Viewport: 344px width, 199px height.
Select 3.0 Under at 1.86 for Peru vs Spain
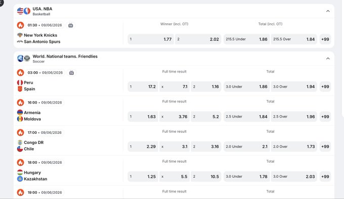point(246,87)
